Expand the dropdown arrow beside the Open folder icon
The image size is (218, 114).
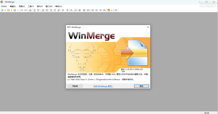tap(11, 10)
